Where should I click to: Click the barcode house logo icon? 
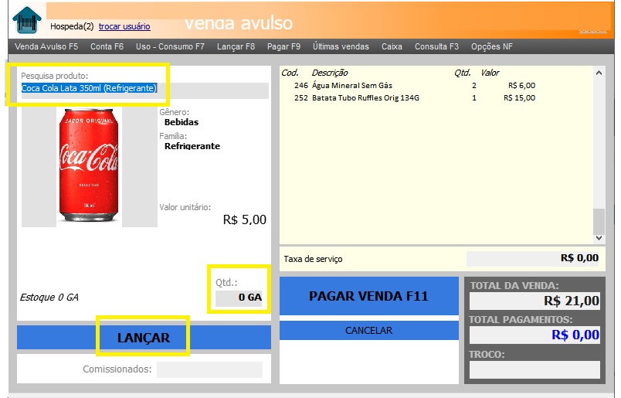point(26,20)
